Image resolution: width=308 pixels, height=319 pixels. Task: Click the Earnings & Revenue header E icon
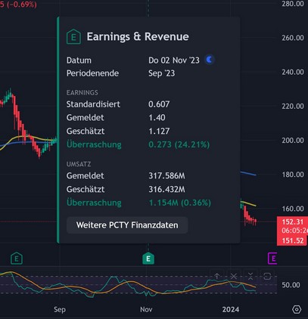[x=73, y=37]
